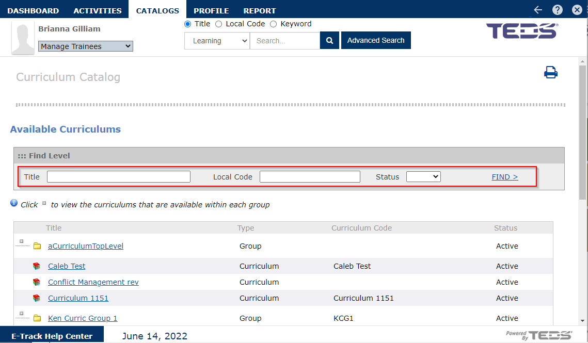
Task: Click the FIND > link
Action: pos(504,177)
